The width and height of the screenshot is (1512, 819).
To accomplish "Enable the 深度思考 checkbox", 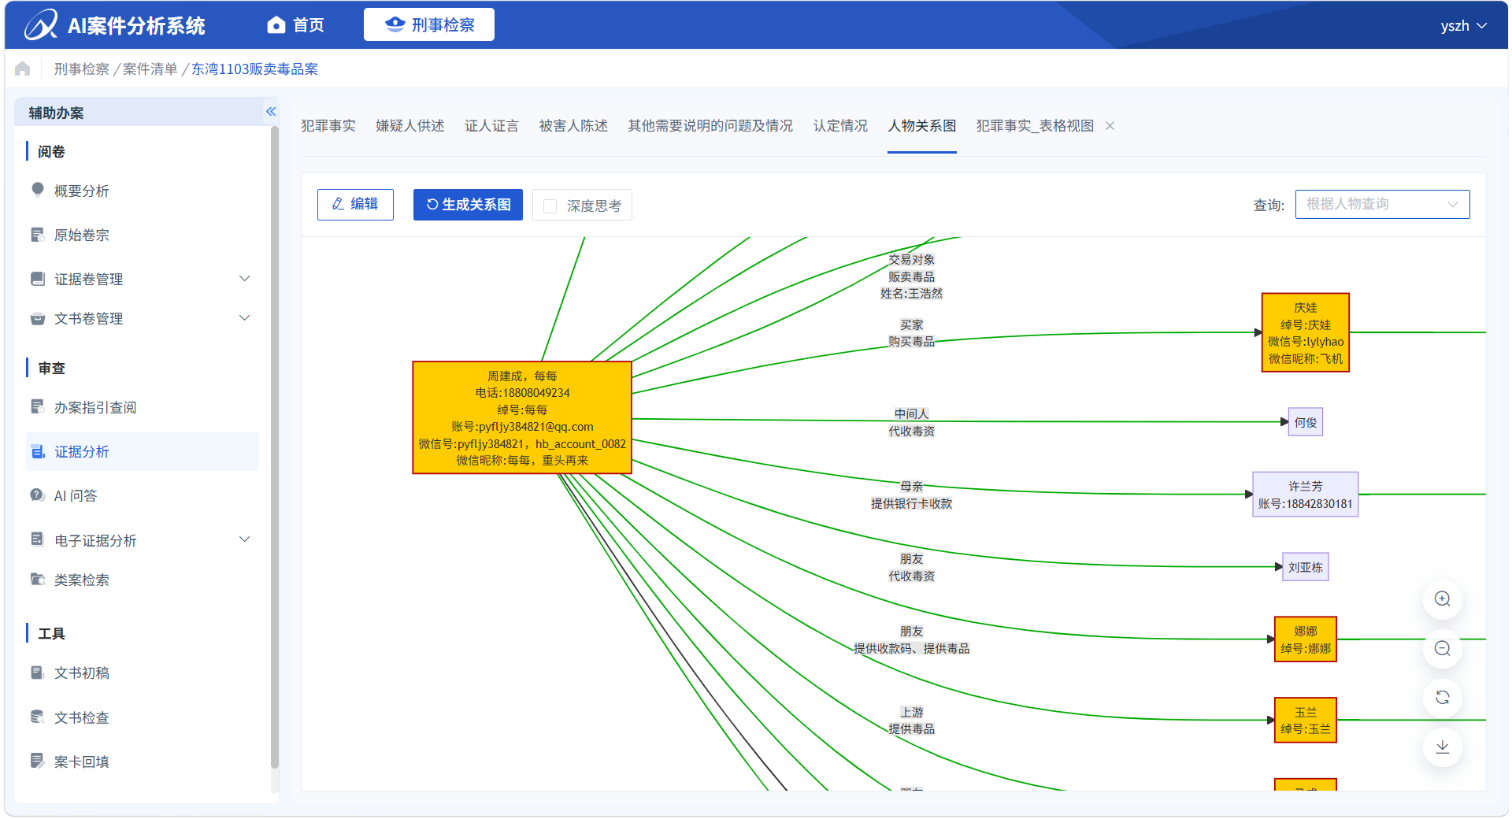I will pos(550,206).
